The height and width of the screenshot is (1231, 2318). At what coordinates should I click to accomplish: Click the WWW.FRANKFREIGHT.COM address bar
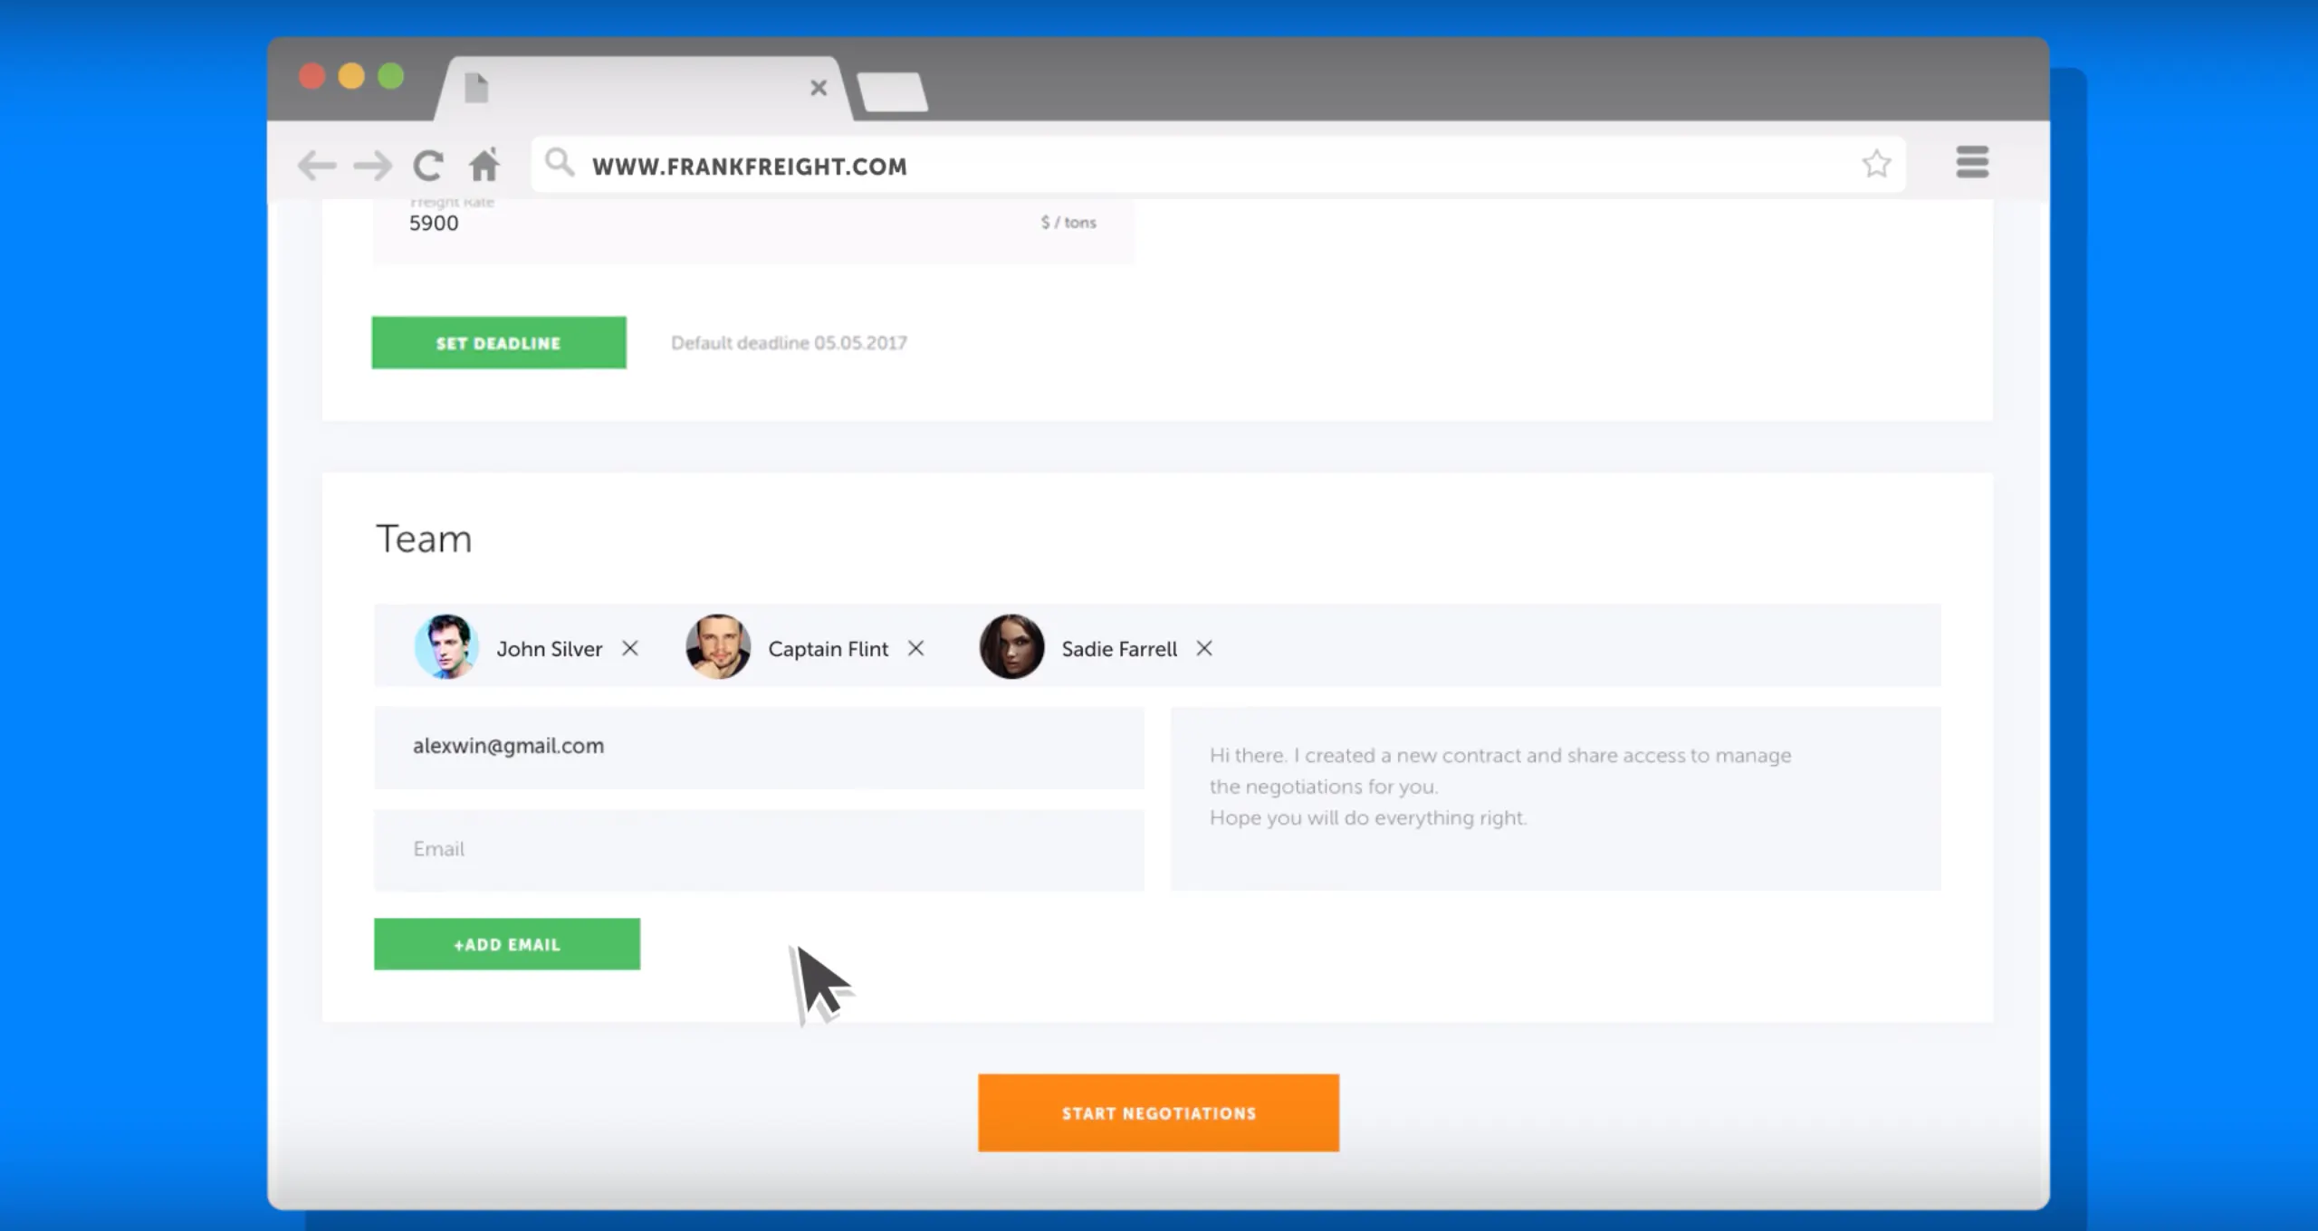point(1218,165)
